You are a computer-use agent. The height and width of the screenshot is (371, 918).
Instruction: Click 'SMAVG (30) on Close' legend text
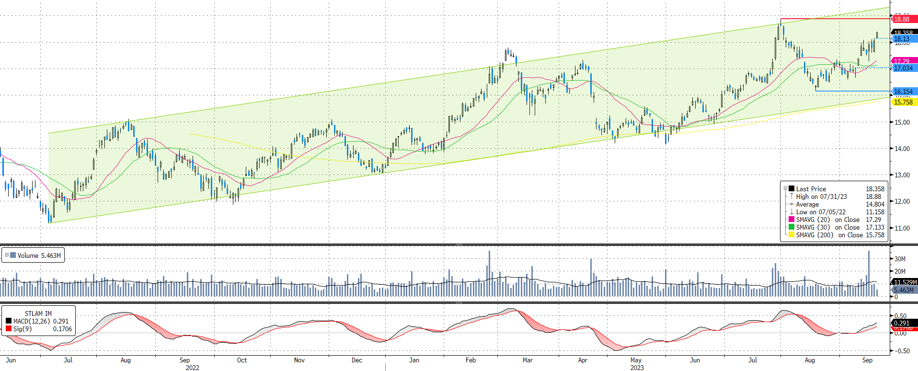click(828, 227)
